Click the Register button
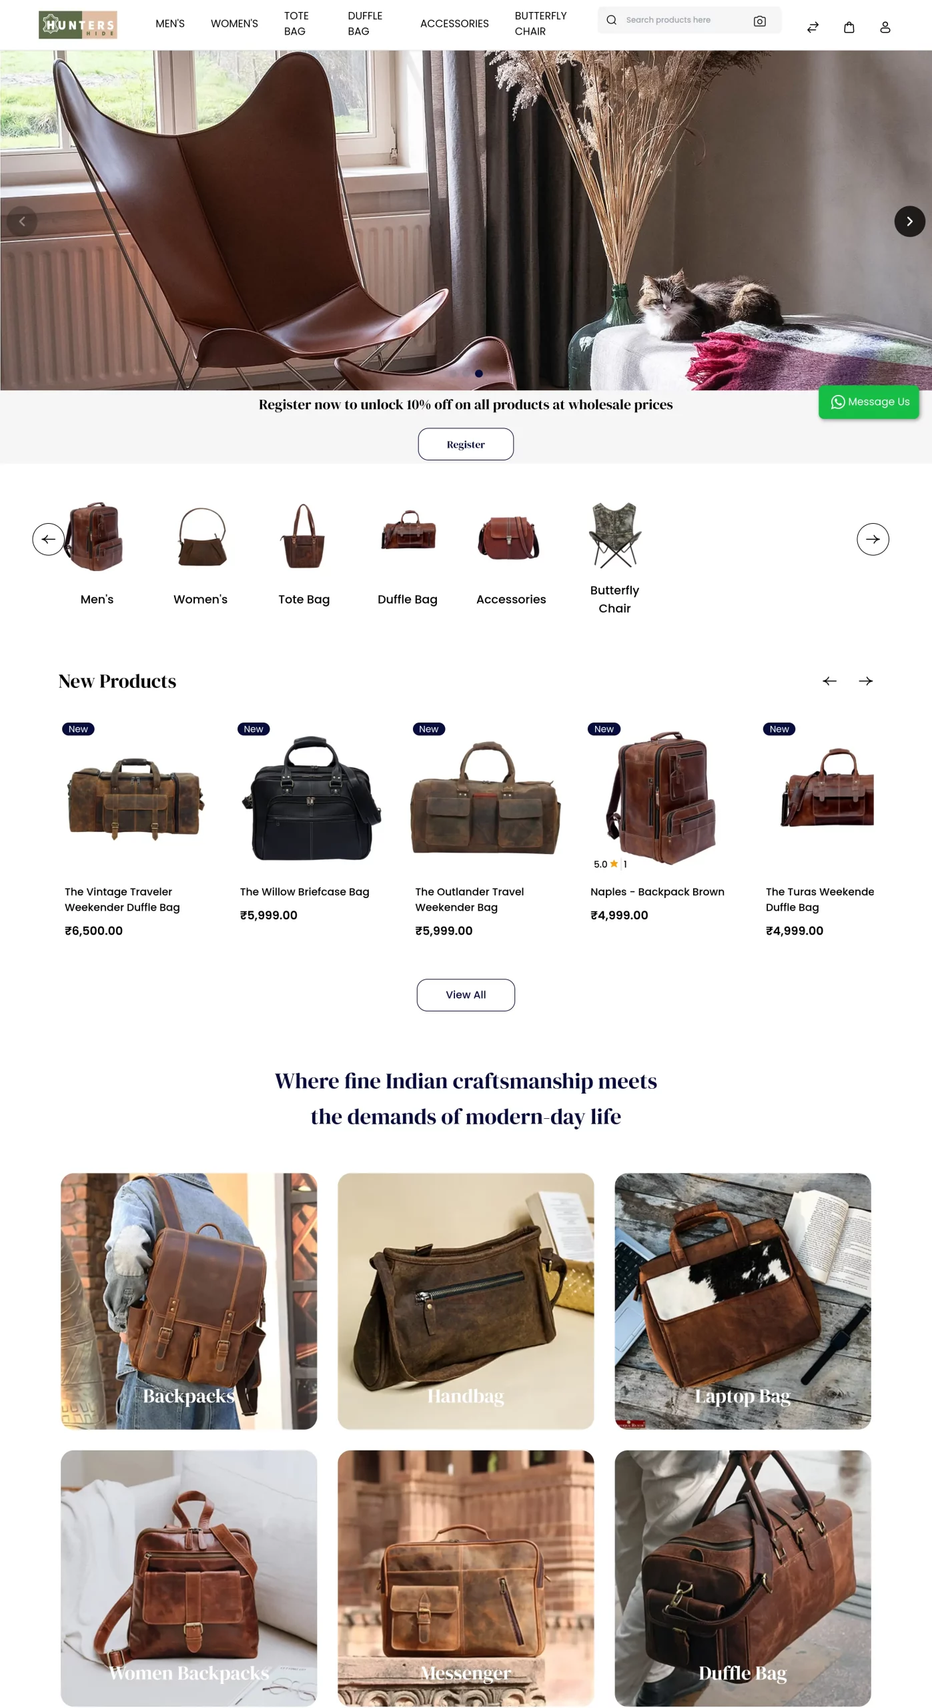 pyautogui.click(x=466, y=444)
